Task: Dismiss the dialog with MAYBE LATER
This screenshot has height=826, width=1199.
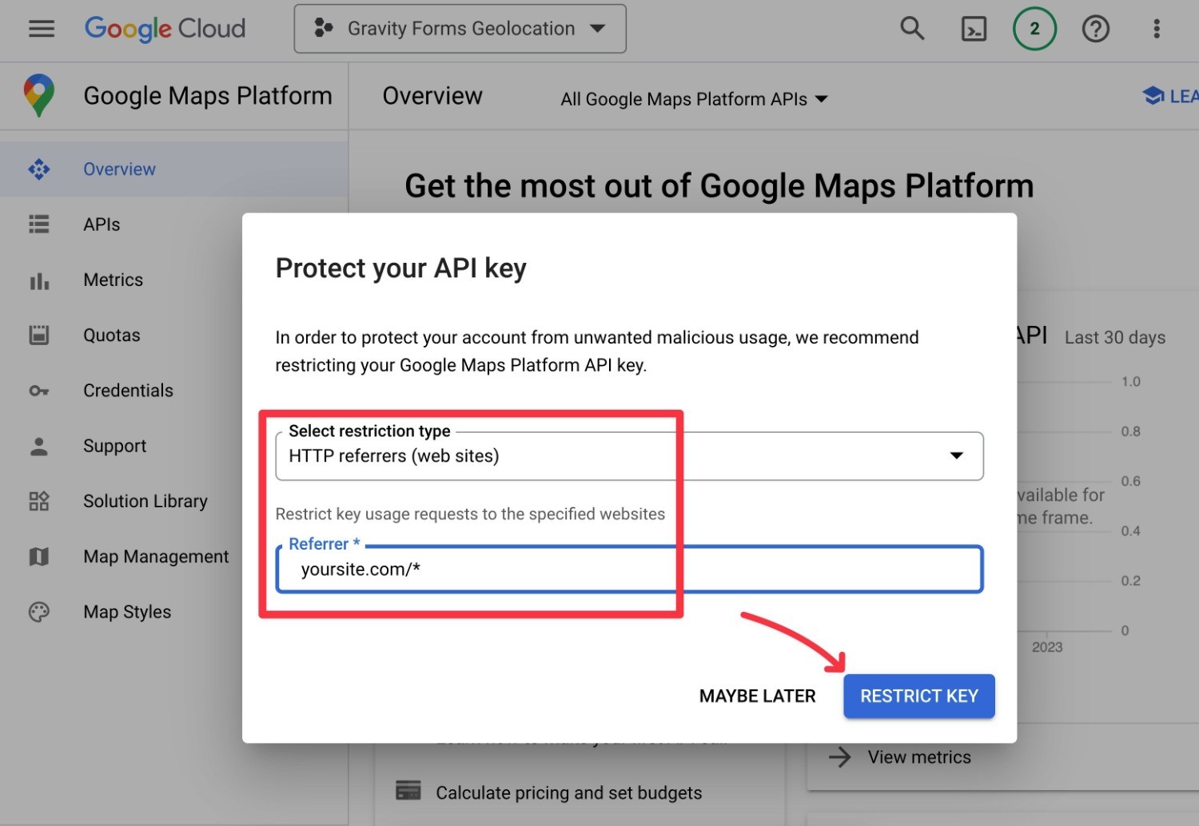Action: click(x=756, y=696)
